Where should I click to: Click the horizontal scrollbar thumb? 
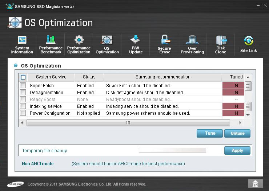[x=128, y=123]
